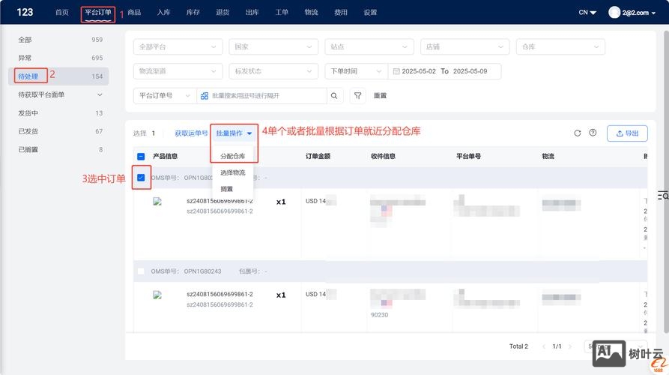This screenshot has height=375, width=669.
Task: Choose 分配仓库 from batch menu
Action: tap(233, 156)
